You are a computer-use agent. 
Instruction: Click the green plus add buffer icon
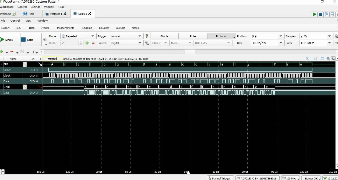click(87, 43)
